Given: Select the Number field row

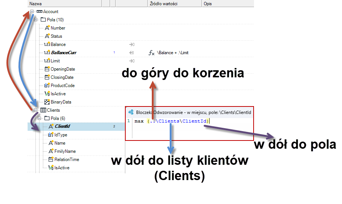Looking at the screenshot, I should [x=58, y=28].
